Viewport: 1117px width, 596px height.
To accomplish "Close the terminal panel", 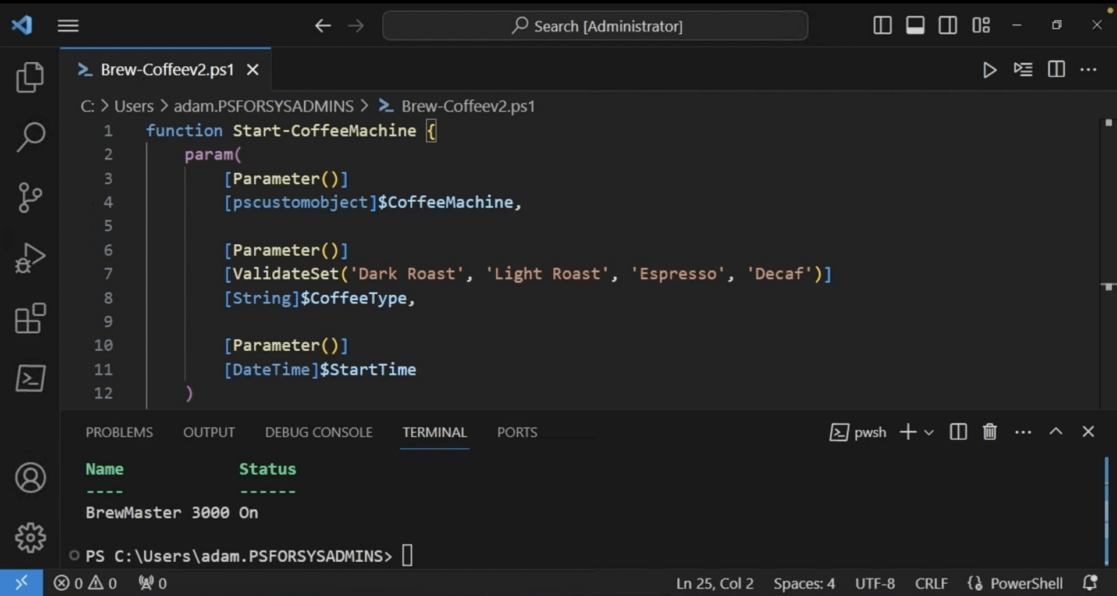I will click(1088, 431).
